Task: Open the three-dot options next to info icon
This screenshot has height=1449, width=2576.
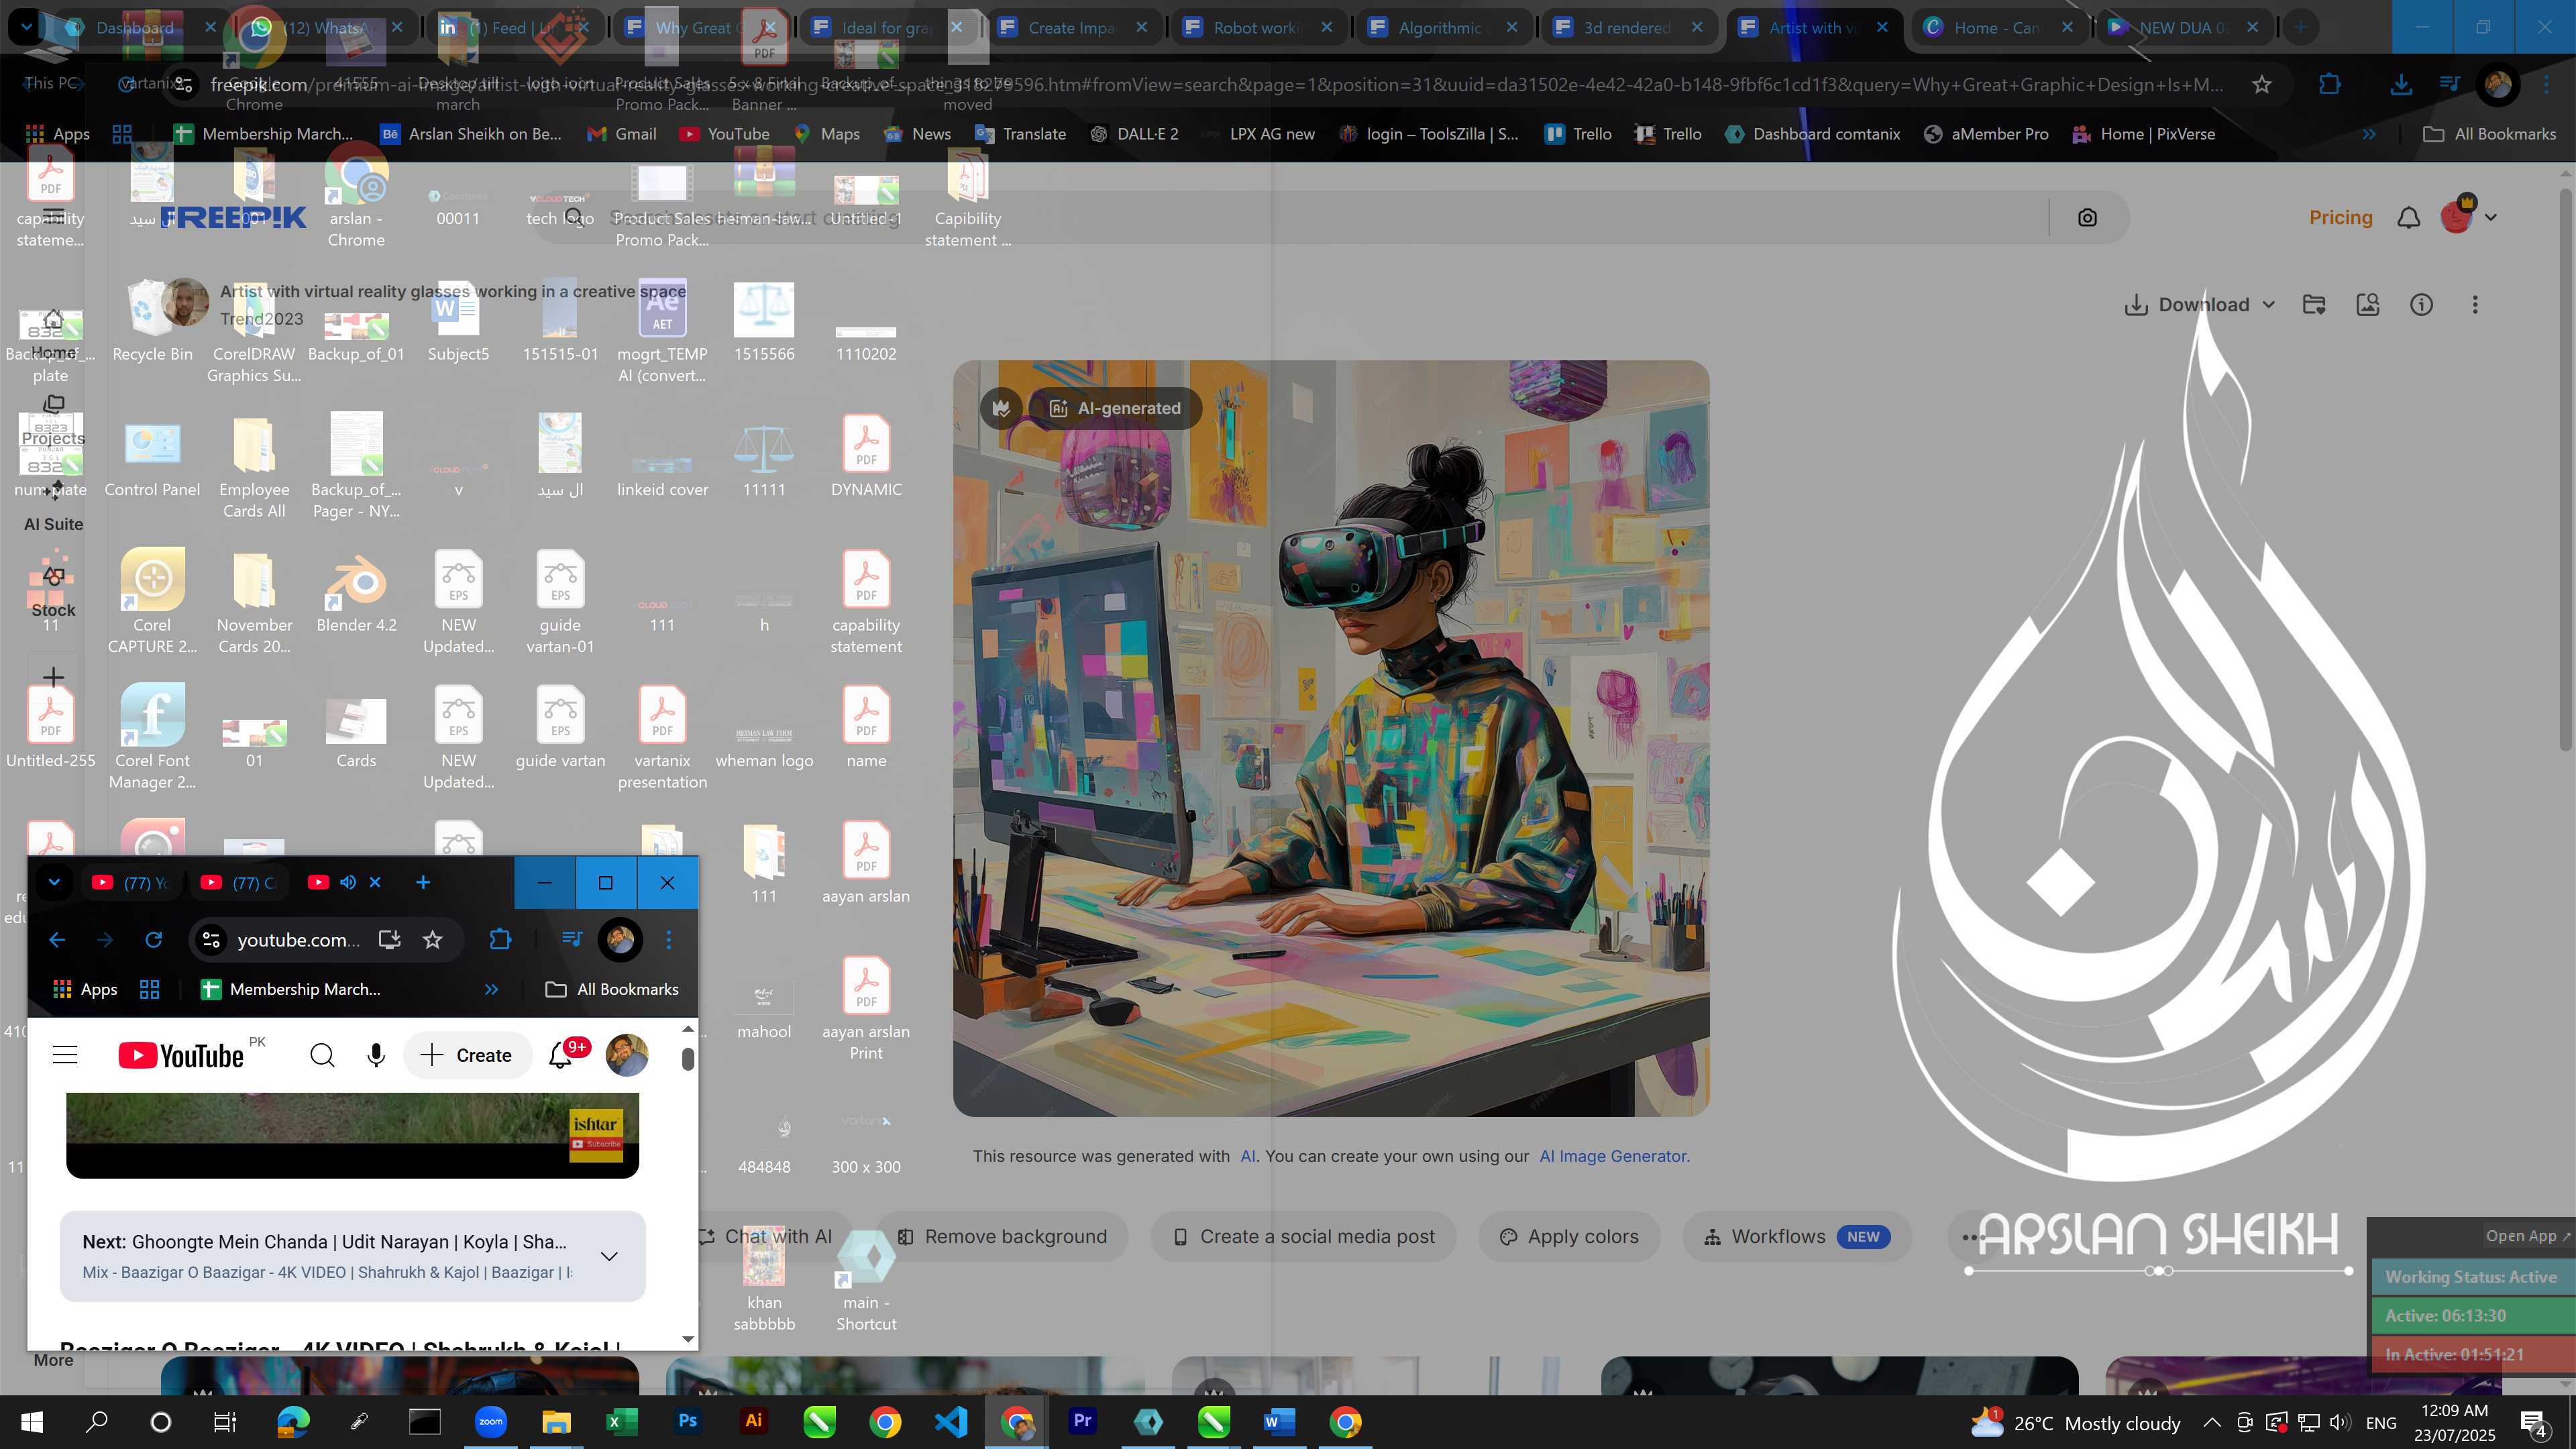Action: [2475, 305]
